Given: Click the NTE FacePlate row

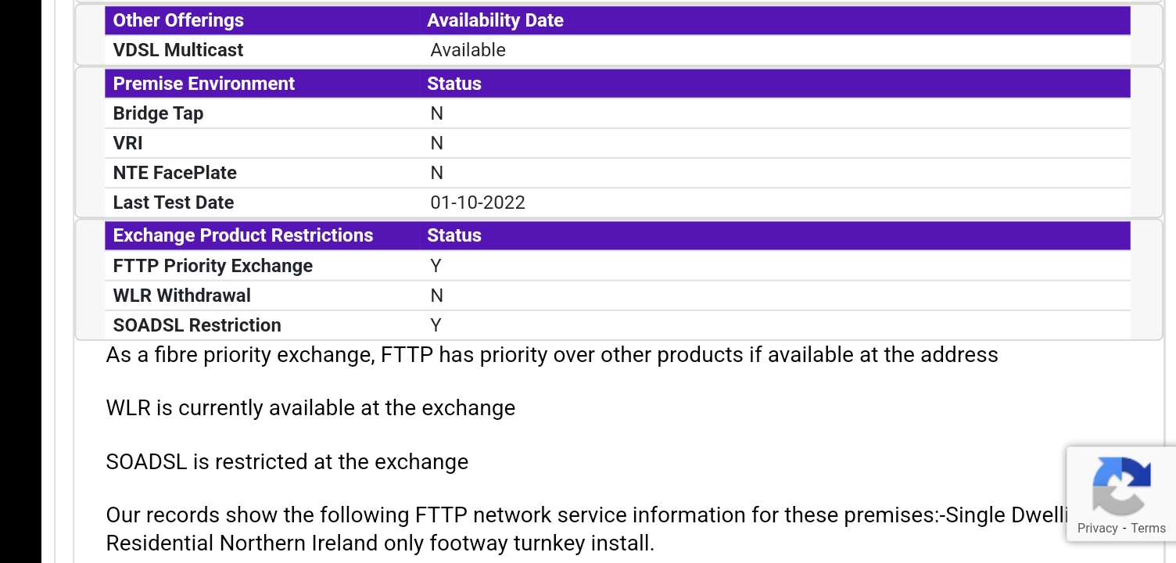Looking at the screenshot, I should (174, 172).
